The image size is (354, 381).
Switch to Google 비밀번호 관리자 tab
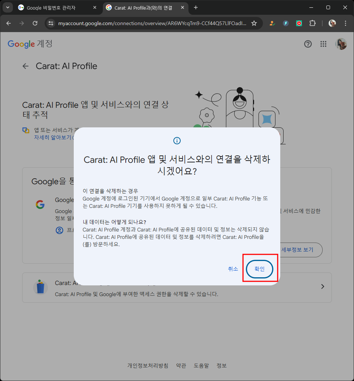click(x=51, y=8)
